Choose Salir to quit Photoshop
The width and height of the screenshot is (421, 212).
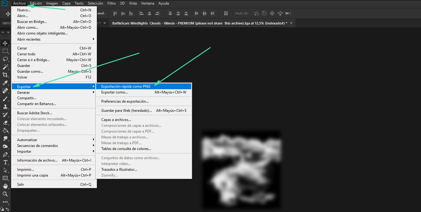(x=54, y=185)
